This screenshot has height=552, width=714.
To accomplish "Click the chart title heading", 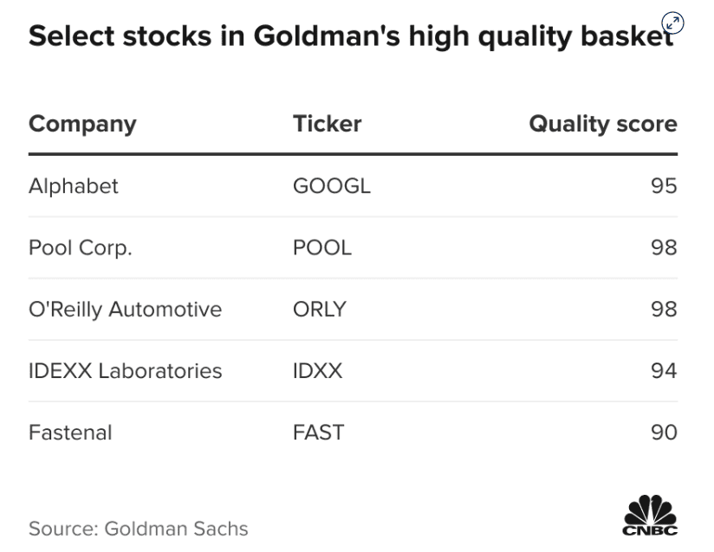I will [351, 36].
